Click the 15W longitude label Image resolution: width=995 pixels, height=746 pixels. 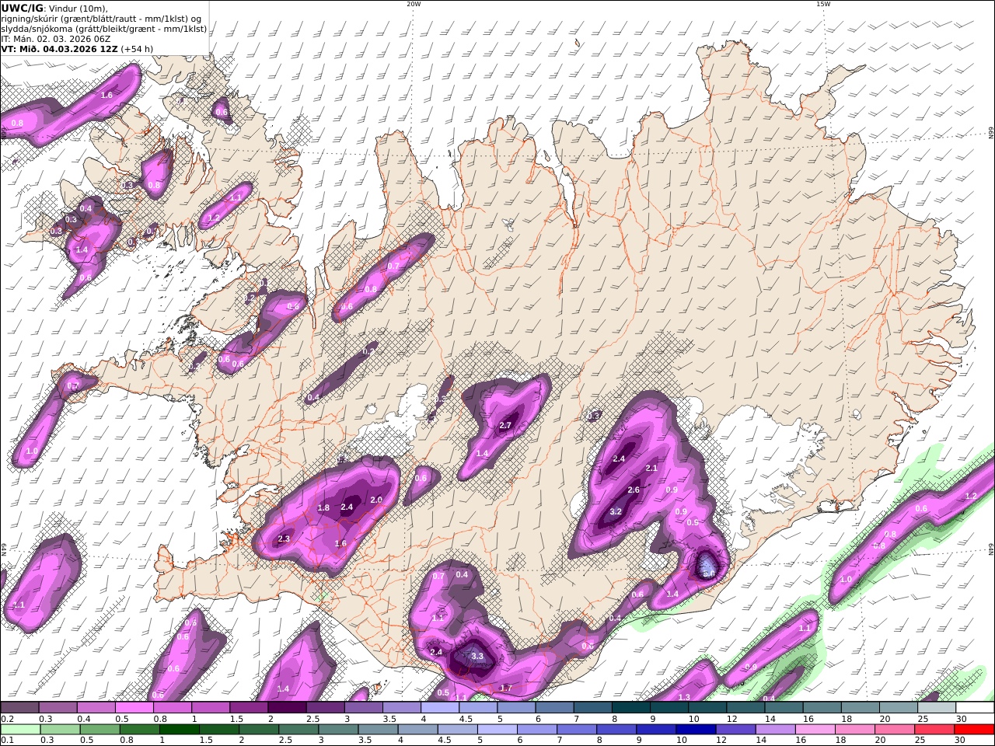(822, 4)
